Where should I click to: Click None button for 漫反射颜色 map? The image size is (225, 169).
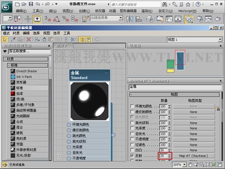pyautogui.click(x=193, y=112)
